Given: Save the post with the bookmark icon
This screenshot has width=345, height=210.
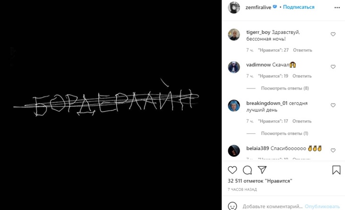Looking at the screenshot, I should (x=336, y=170).
